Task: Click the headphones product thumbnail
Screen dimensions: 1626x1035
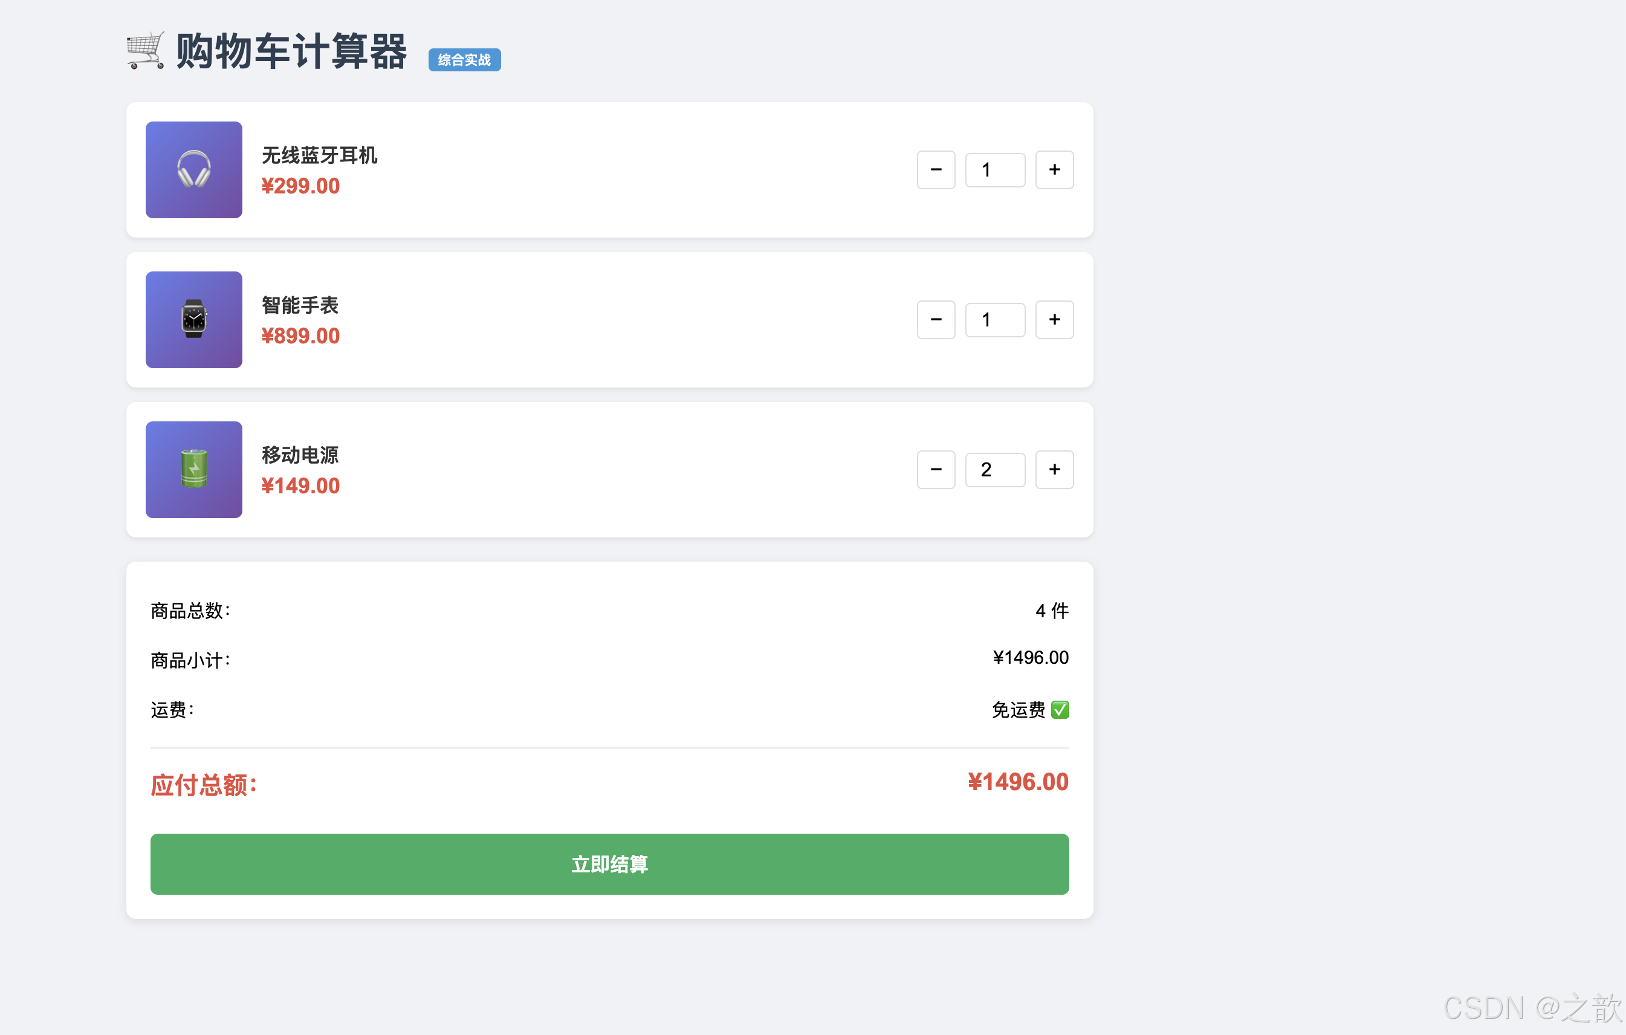Action: click(x=194, y=169)
